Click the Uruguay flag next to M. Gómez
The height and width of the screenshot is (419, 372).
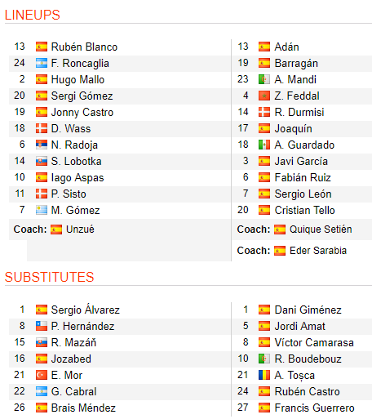tap(42, 210)
